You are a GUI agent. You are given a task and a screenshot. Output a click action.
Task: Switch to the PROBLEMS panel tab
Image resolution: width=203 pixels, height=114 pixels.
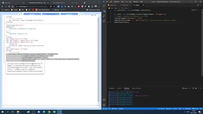tap(112, 88)
